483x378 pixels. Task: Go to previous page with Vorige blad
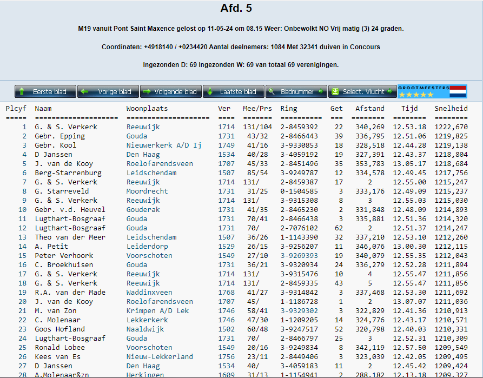(108, 91)
